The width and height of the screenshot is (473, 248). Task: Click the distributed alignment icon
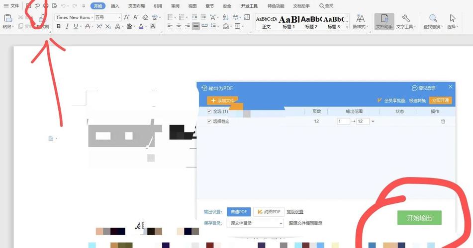coord(204,26)
